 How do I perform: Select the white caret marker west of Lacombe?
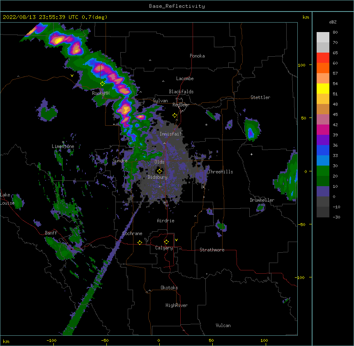[163, 81]
